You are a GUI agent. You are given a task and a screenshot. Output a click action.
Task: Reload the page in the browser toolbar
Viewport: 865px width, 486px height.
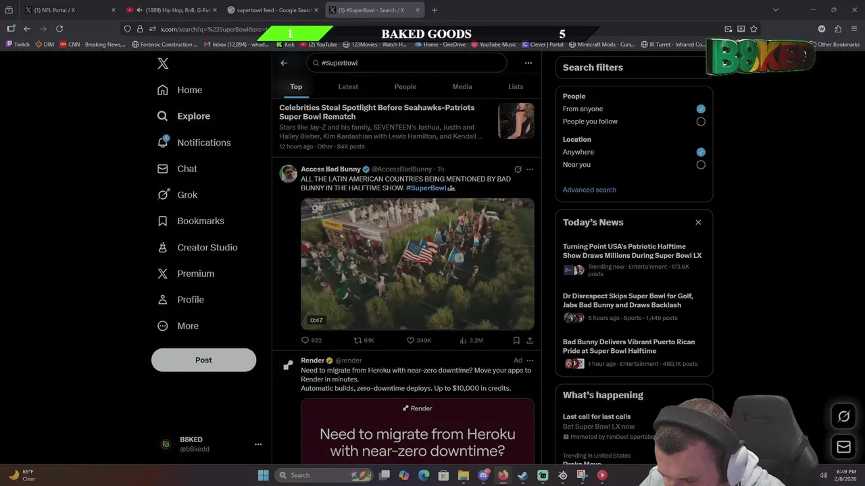59,29
